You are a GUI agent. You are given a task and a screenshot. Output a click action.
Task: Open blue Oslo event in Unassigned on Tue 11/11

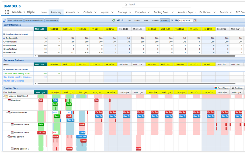(x=55, y=100)
